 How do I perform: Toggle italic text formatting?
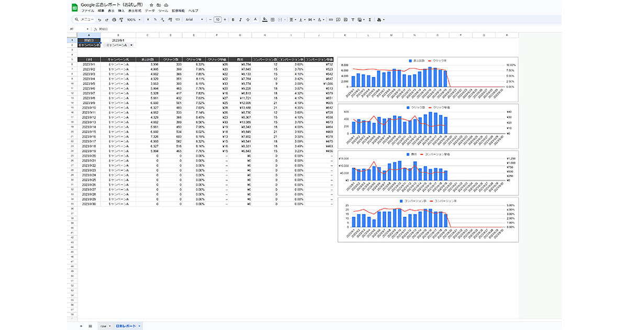pyautogui.click(x=240, y=20)
